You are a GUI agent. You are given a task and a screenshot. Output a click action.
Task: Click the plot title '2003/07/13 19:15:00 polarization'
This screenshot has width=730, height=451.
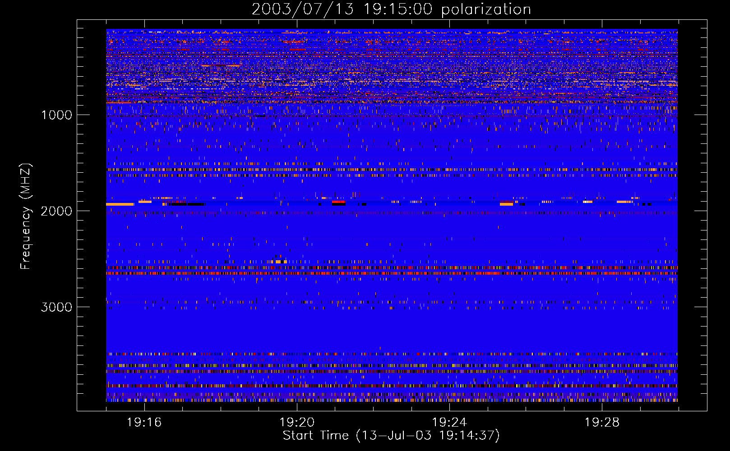[391, 9]
